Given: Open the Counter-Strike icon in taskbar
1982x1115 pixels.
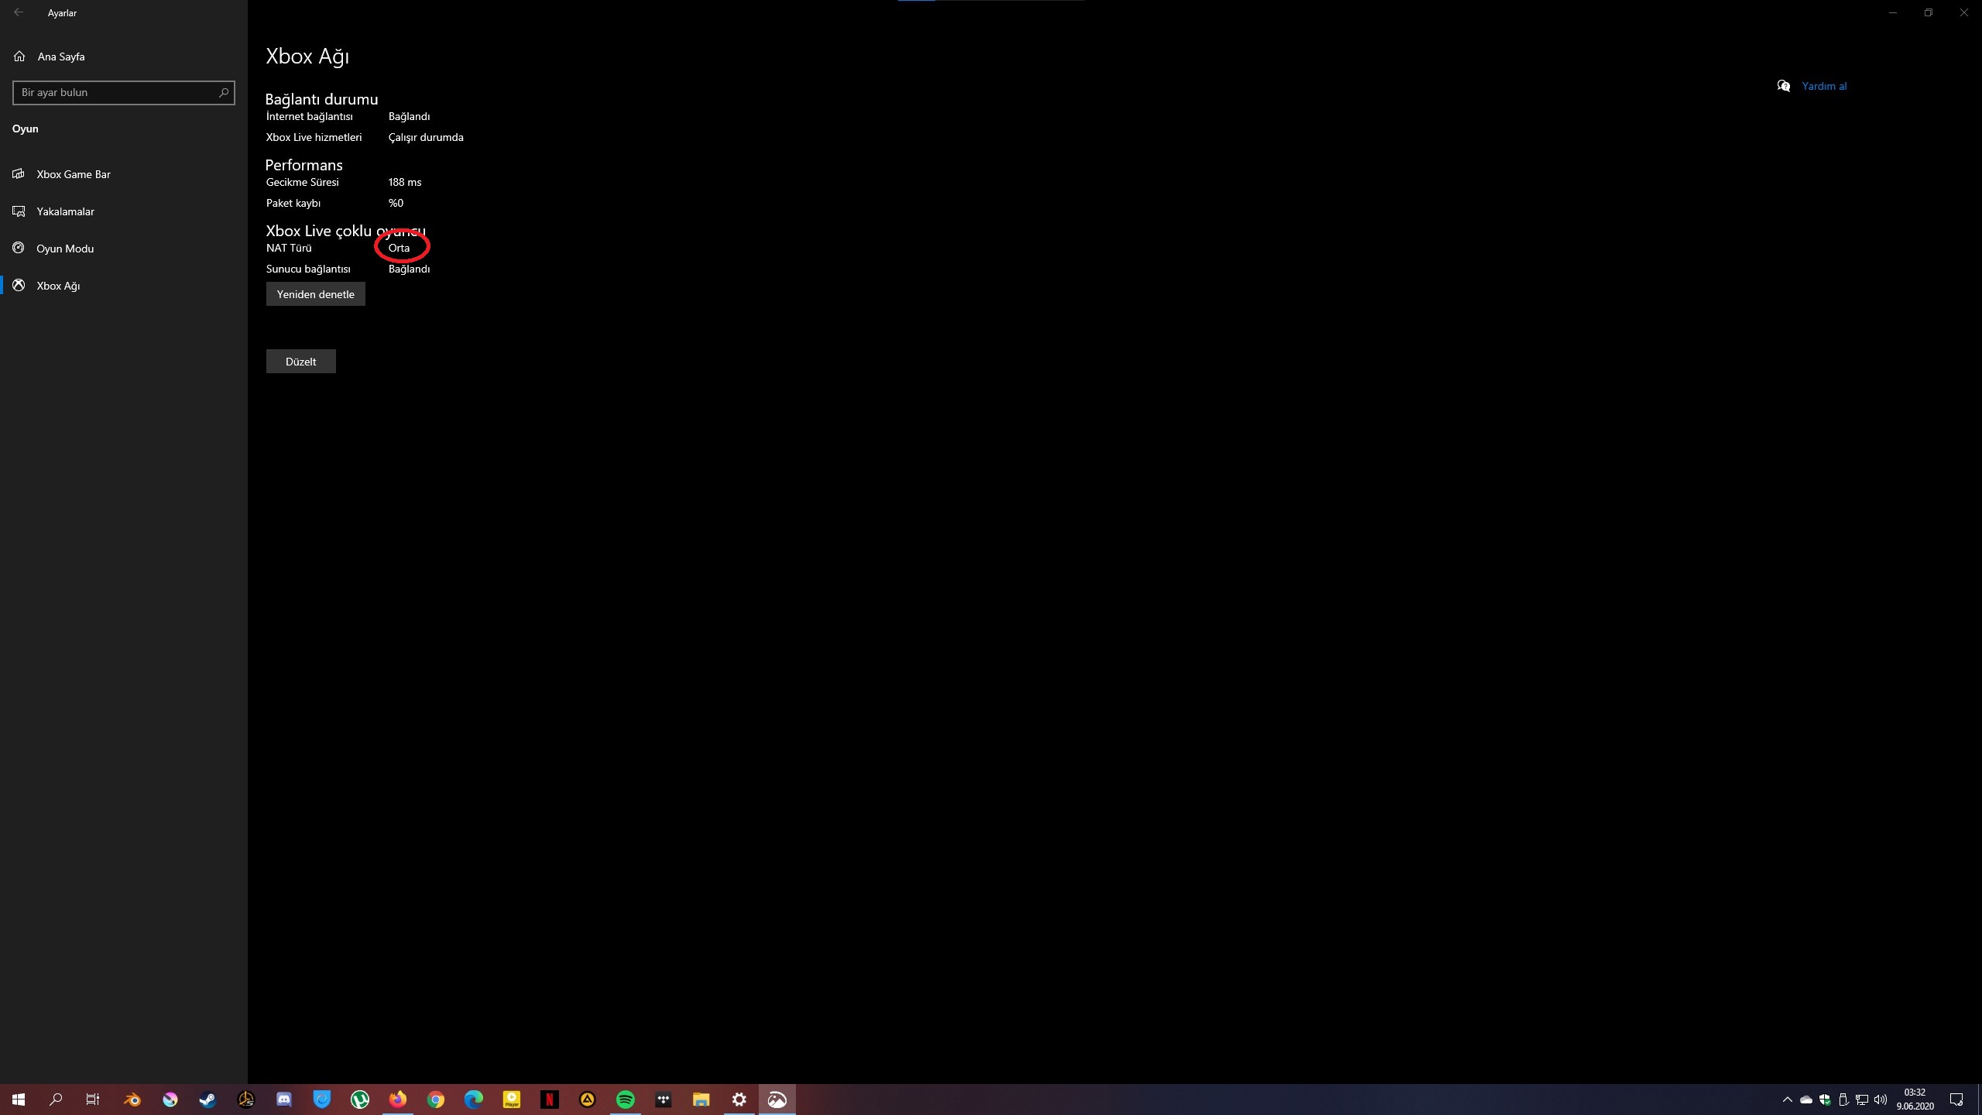Looking at the screenshot, I should click(x=246, y=1100).
